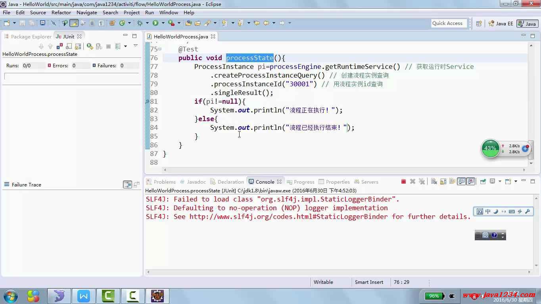
Task: Toggle the JUnit layout icon with the lock
Action: point(78,46)
